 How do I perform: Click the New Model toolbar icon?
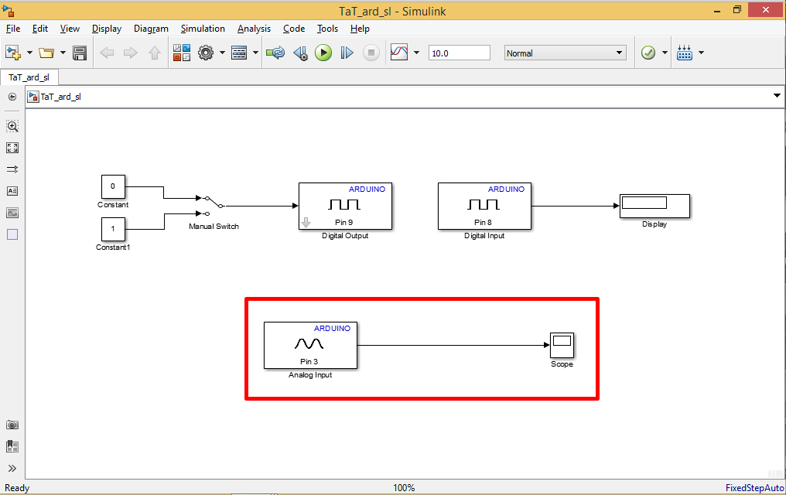point(13,53)
